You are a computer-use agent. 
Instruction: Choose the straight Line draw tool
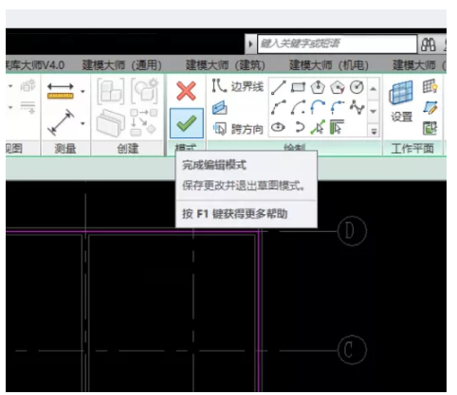coord(279,87)
